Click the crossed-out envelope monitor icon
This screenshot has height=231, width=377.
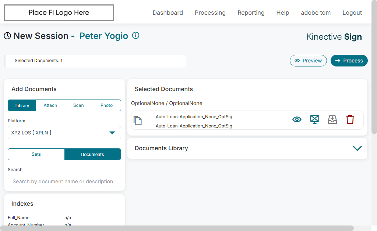tap(314, 119)
